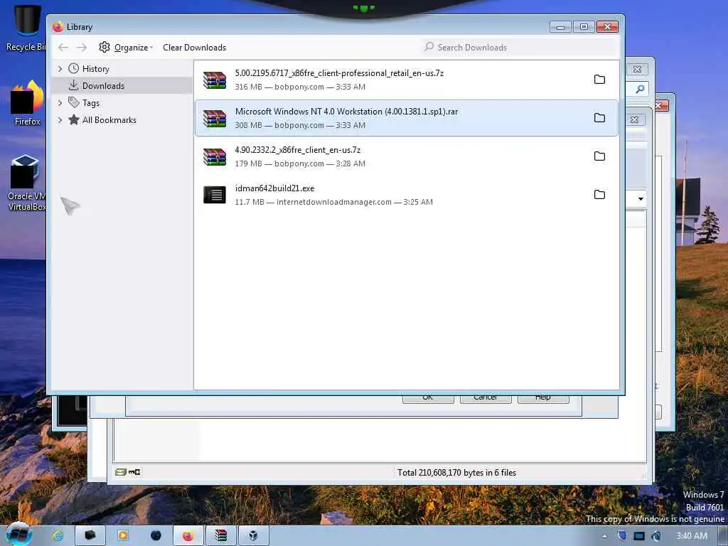Click the 308 MB bobpony.com details line
This screenshot has height=546, width=728.
click(x=300, y=125)
